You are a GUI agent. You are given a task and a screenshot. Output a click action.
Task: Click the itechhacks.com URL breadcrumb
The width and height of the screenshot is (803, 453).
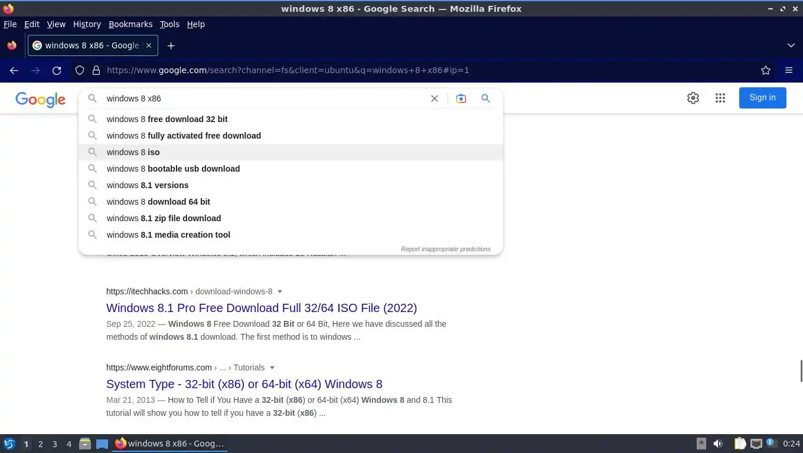click(x=190, y=291)
